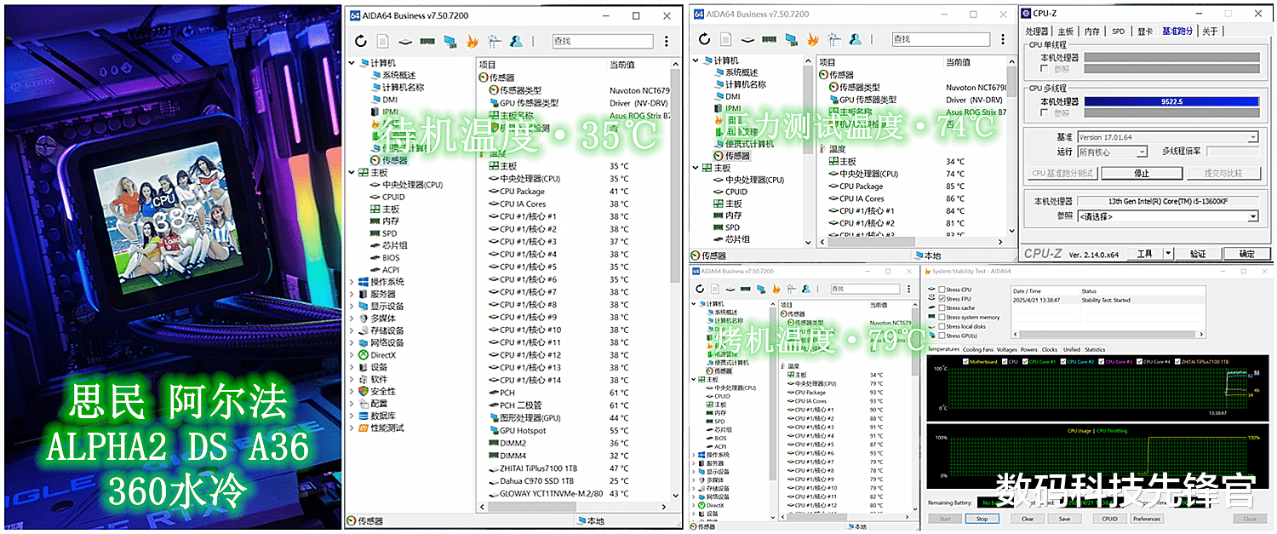The width and height of the screenshot is (1277, 534).
Task: Launch flame stability test icon, idle-temperature AIDA64 window
Action: point(472,41)
